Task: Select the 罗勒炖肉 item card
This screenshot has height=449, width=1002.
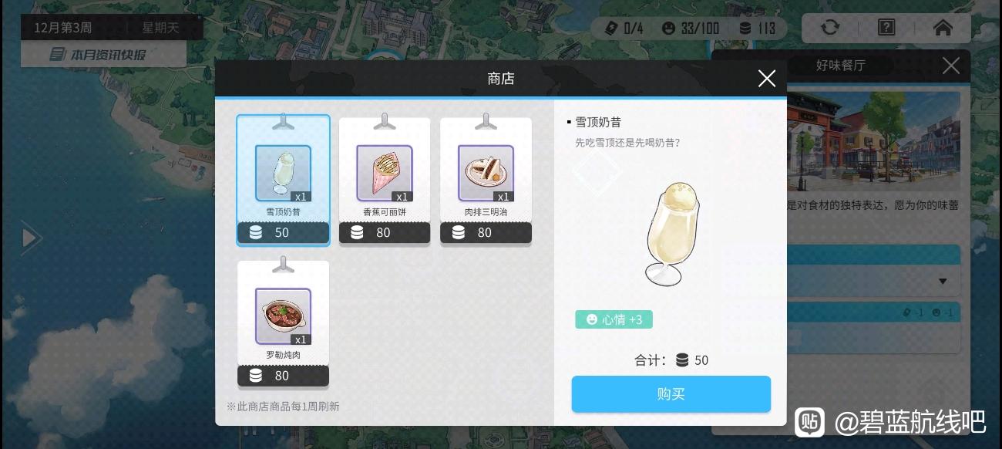Action: tap(283, 323)
